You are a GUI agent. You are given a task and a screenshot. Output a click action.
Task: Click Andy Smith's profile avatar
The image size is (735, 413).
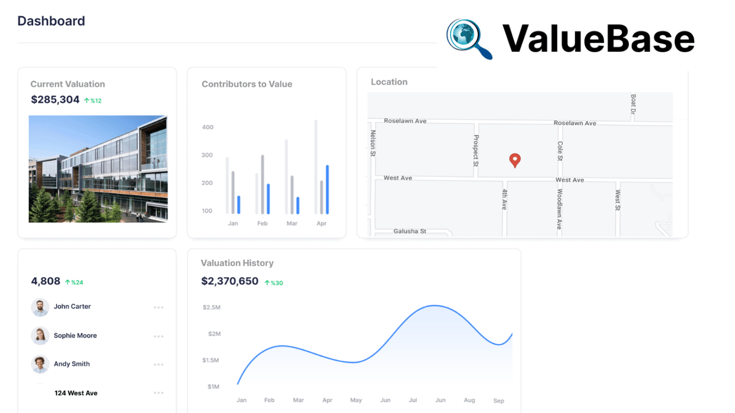pos(40,364)
